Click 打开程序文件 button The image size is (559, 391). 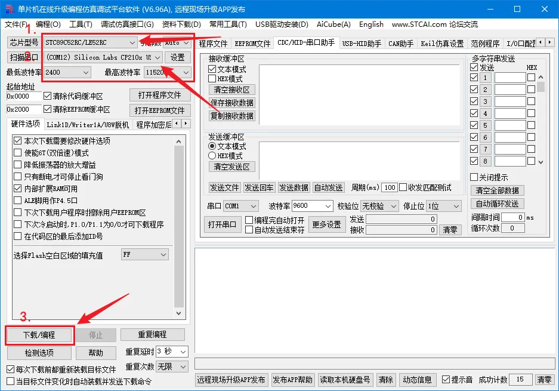pyautogui.click(x=160, y=95)
